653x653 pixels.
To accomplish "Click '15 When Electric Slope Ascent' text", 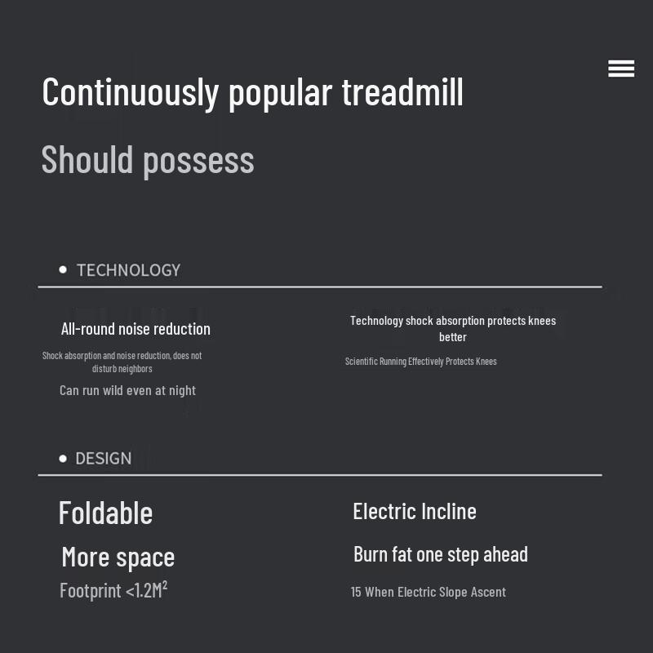I will (x=428, y=593).
